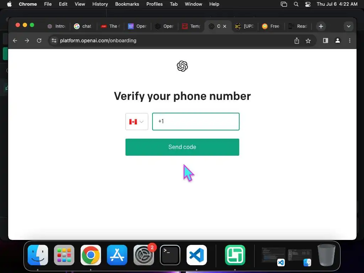Open the File menu
This screenshot has height=273, width=364.
[x=48, y=4]
